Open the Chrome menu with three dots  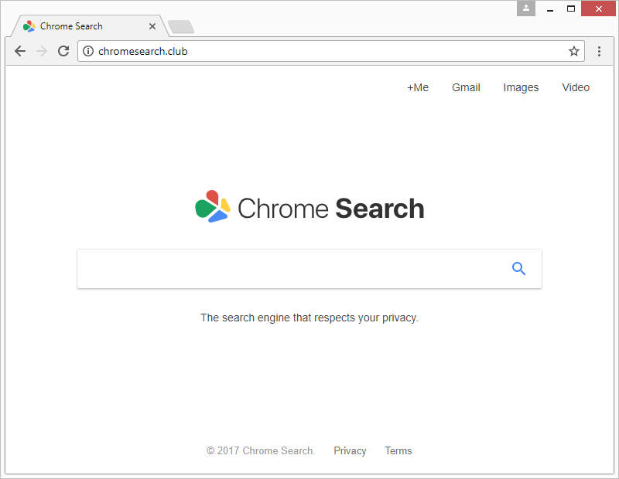pos(599,51)
